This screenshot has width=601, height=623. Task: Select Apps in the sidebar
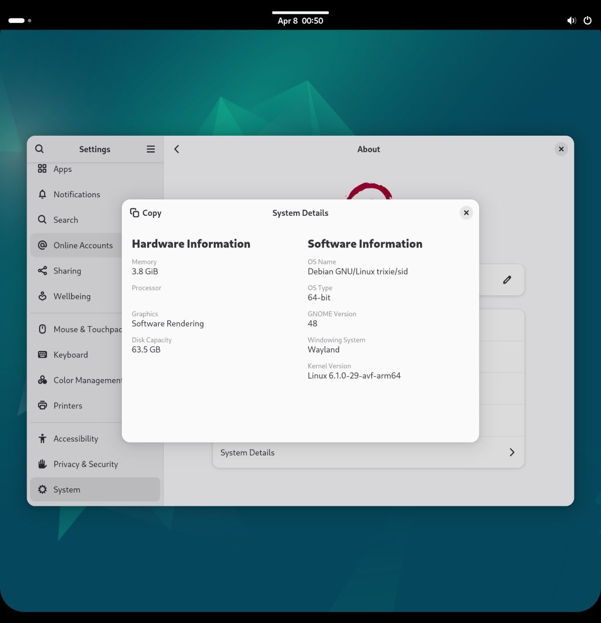(63, 169)
